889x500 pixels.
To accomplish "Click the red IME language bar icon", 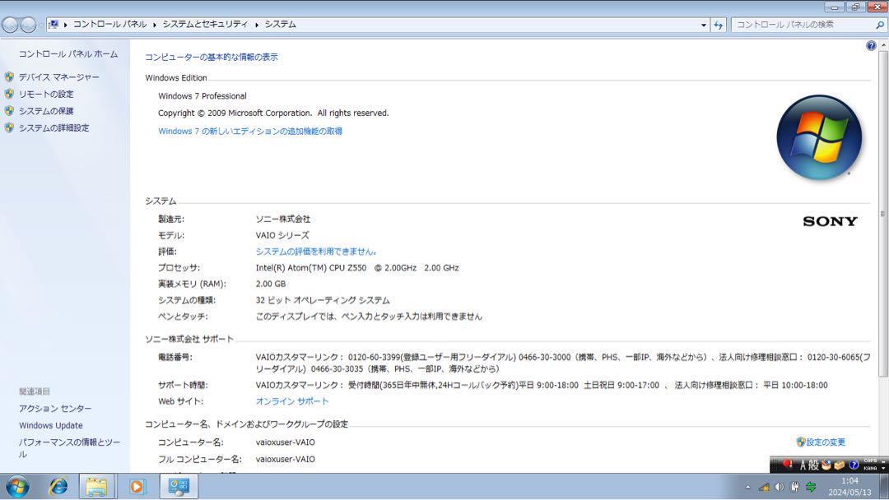I will (787, 465).
